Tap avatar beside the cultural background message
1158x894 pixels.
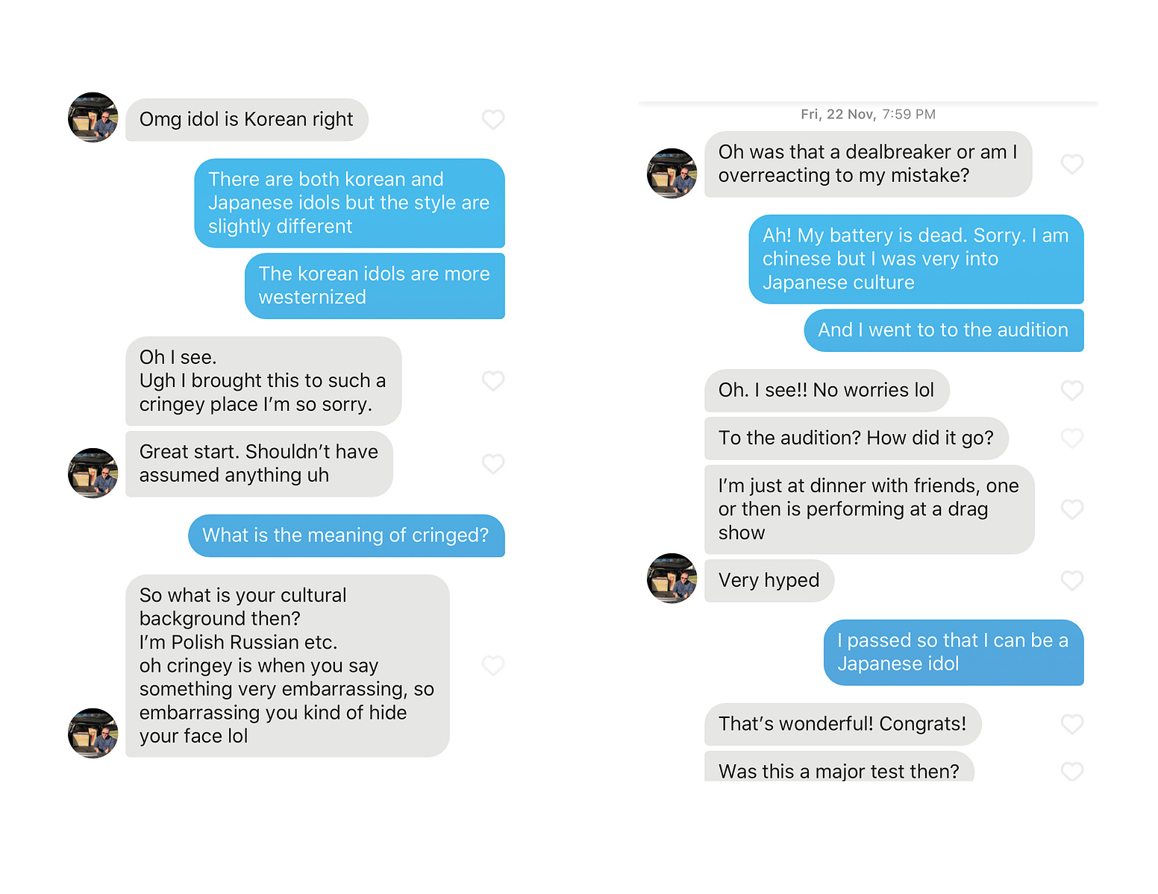[x=93, y=733]
